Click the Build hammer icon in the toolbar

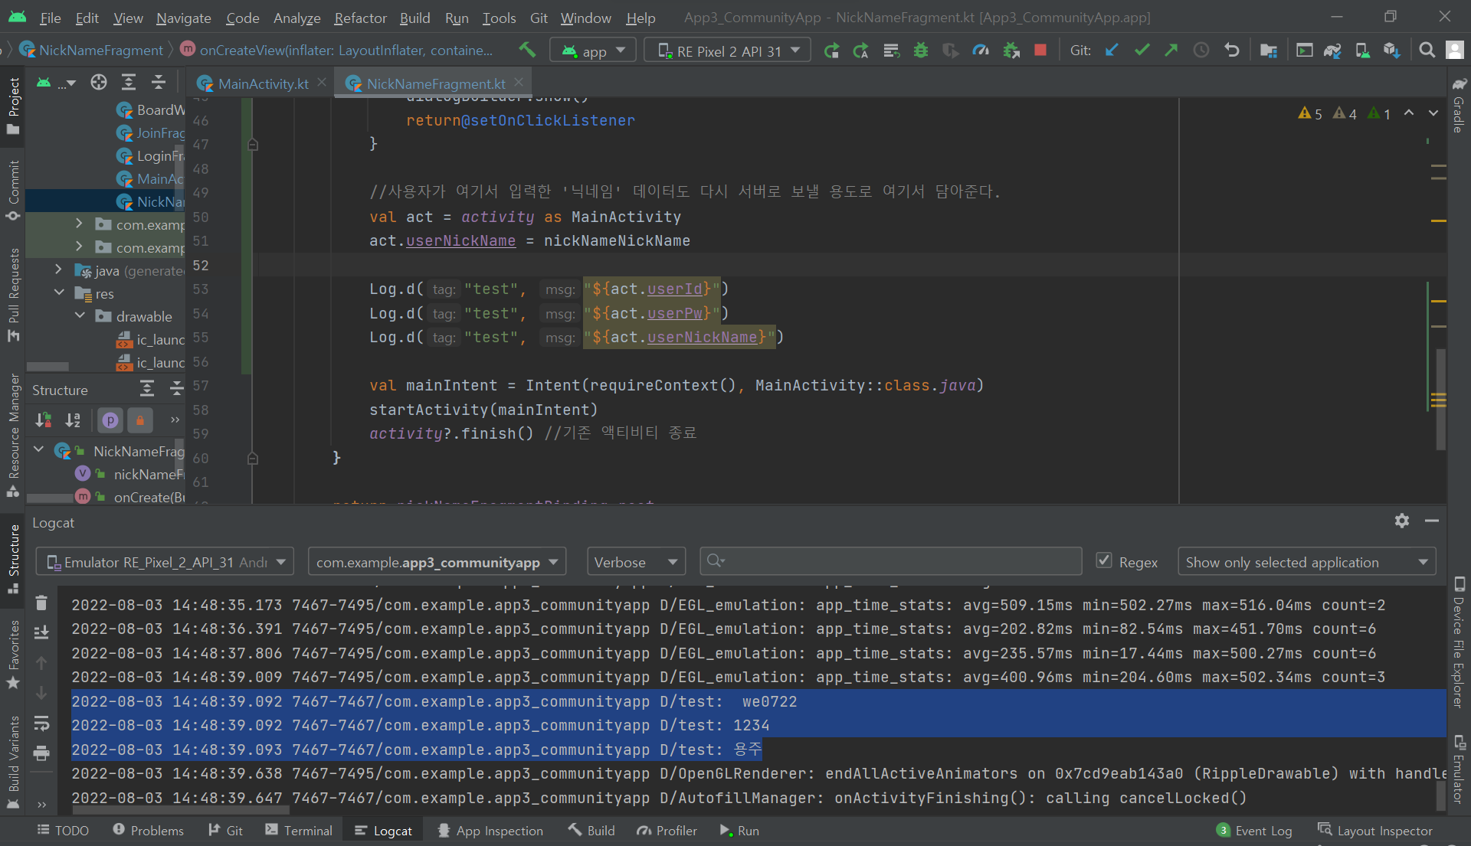527,51
